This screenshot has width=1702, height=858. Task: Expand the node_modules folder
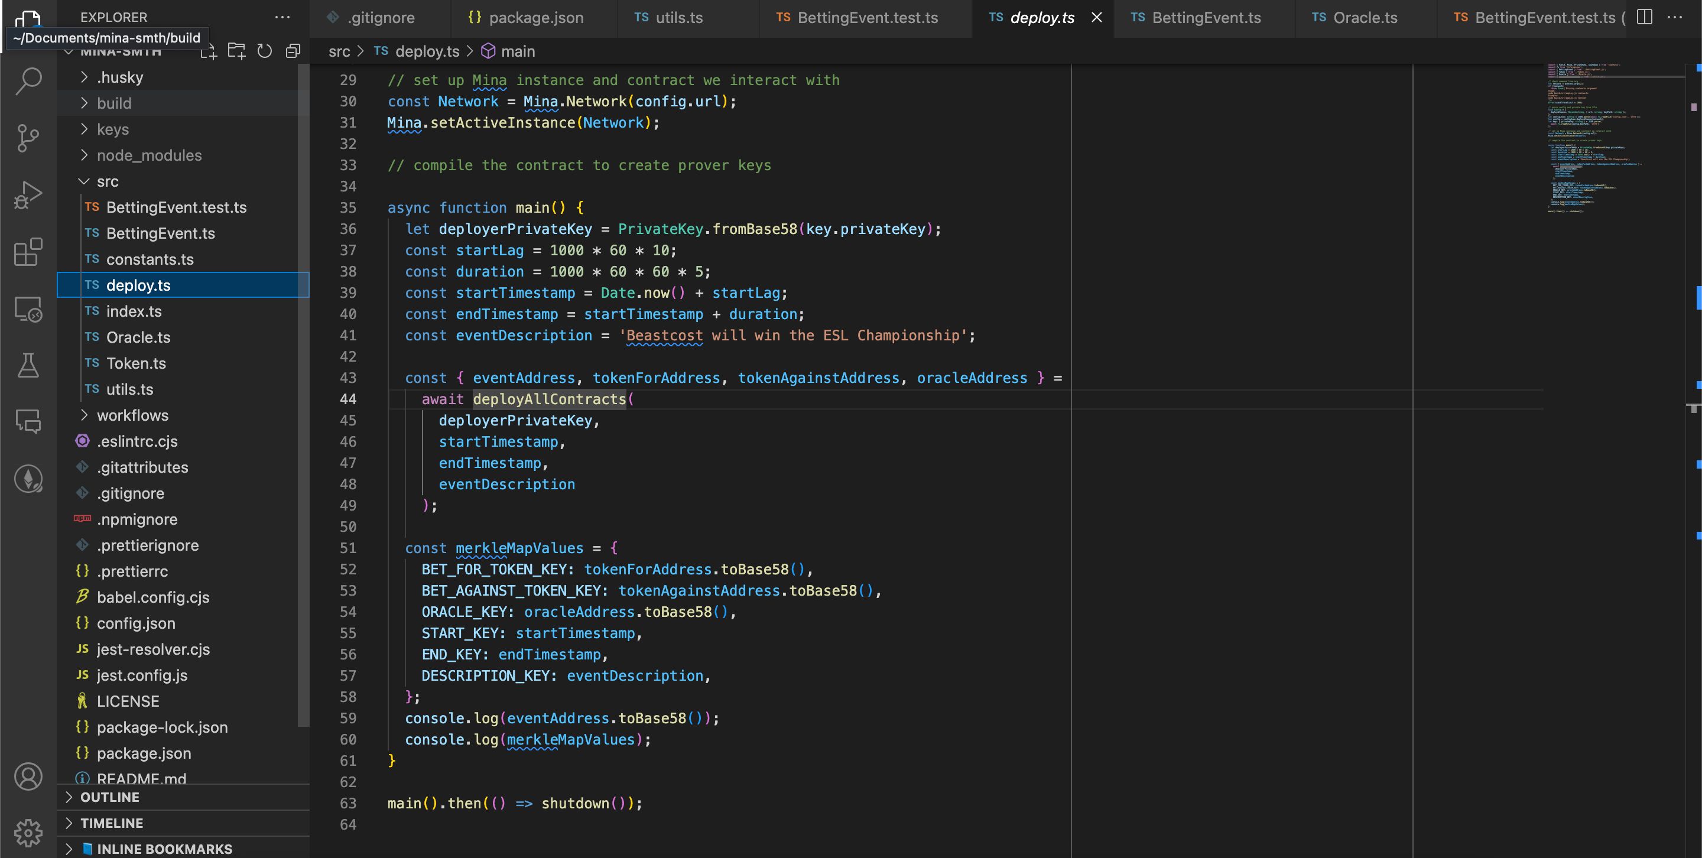184,155
